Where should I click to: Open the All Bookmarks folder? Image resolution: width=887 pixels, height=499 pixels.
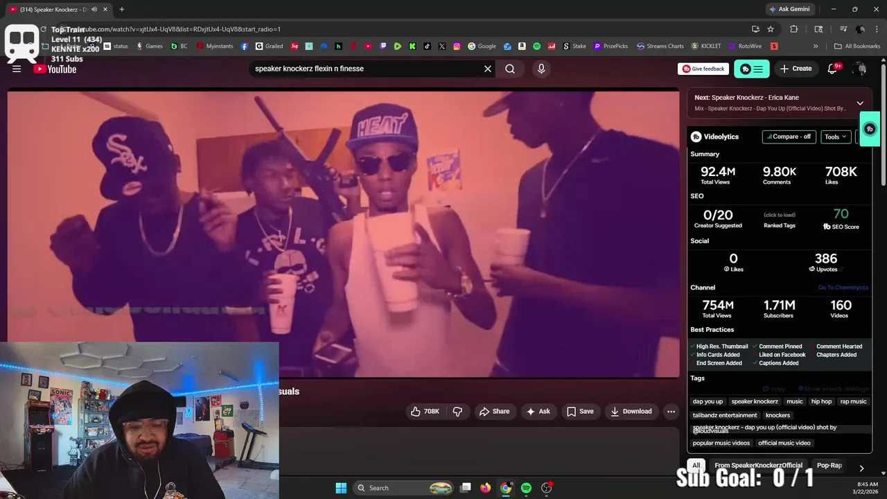click(857, 46)
